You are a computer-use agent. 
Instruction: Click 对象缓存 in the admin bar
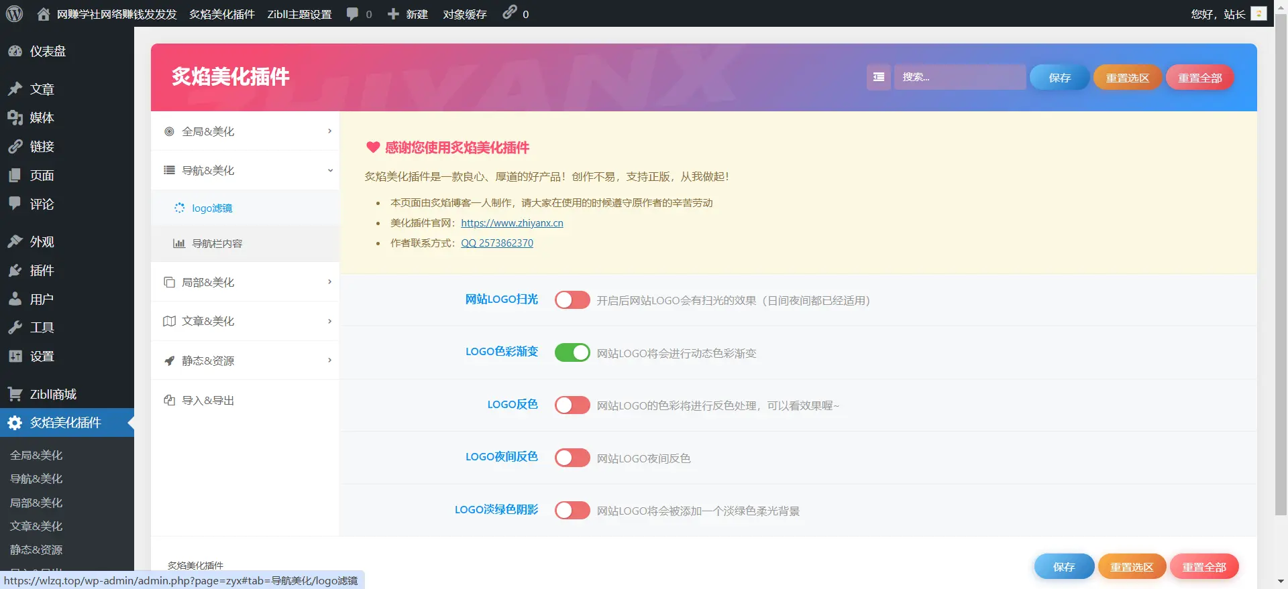pos(464,14)
